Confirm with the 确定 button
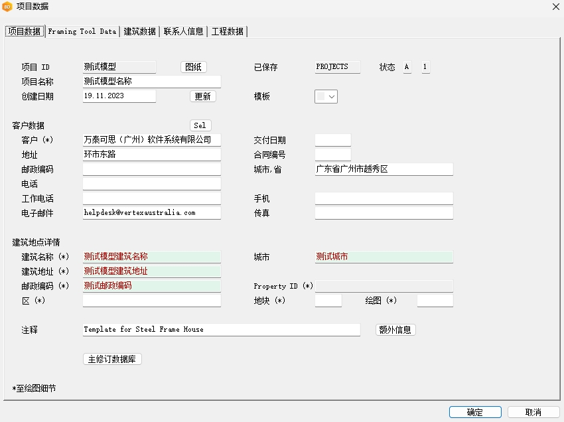 475,412
